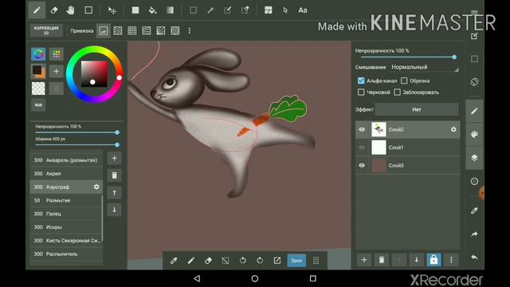Hide layer Слой2 with eye icon
This screenshot has height=287, width=510.
click(x=362, y=129)
